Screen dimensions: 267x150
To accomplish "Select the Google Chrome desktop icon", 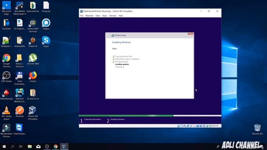I will [x=6, y=61].
